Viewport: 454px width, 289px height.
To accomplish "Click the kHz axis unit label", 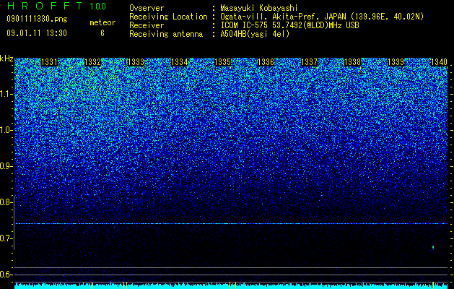I will tap(6, 59).
